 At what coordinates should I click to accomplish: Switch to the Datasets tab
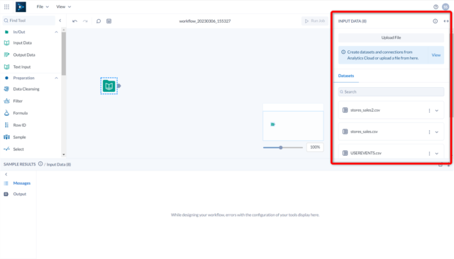pyautogui.click(x=346, y=76)
